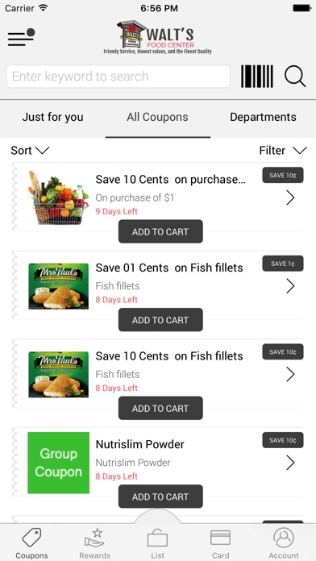Add Save 10 Cents Fish fillets to cart
This screenshot has width=316, height=561.
[160, 408]
